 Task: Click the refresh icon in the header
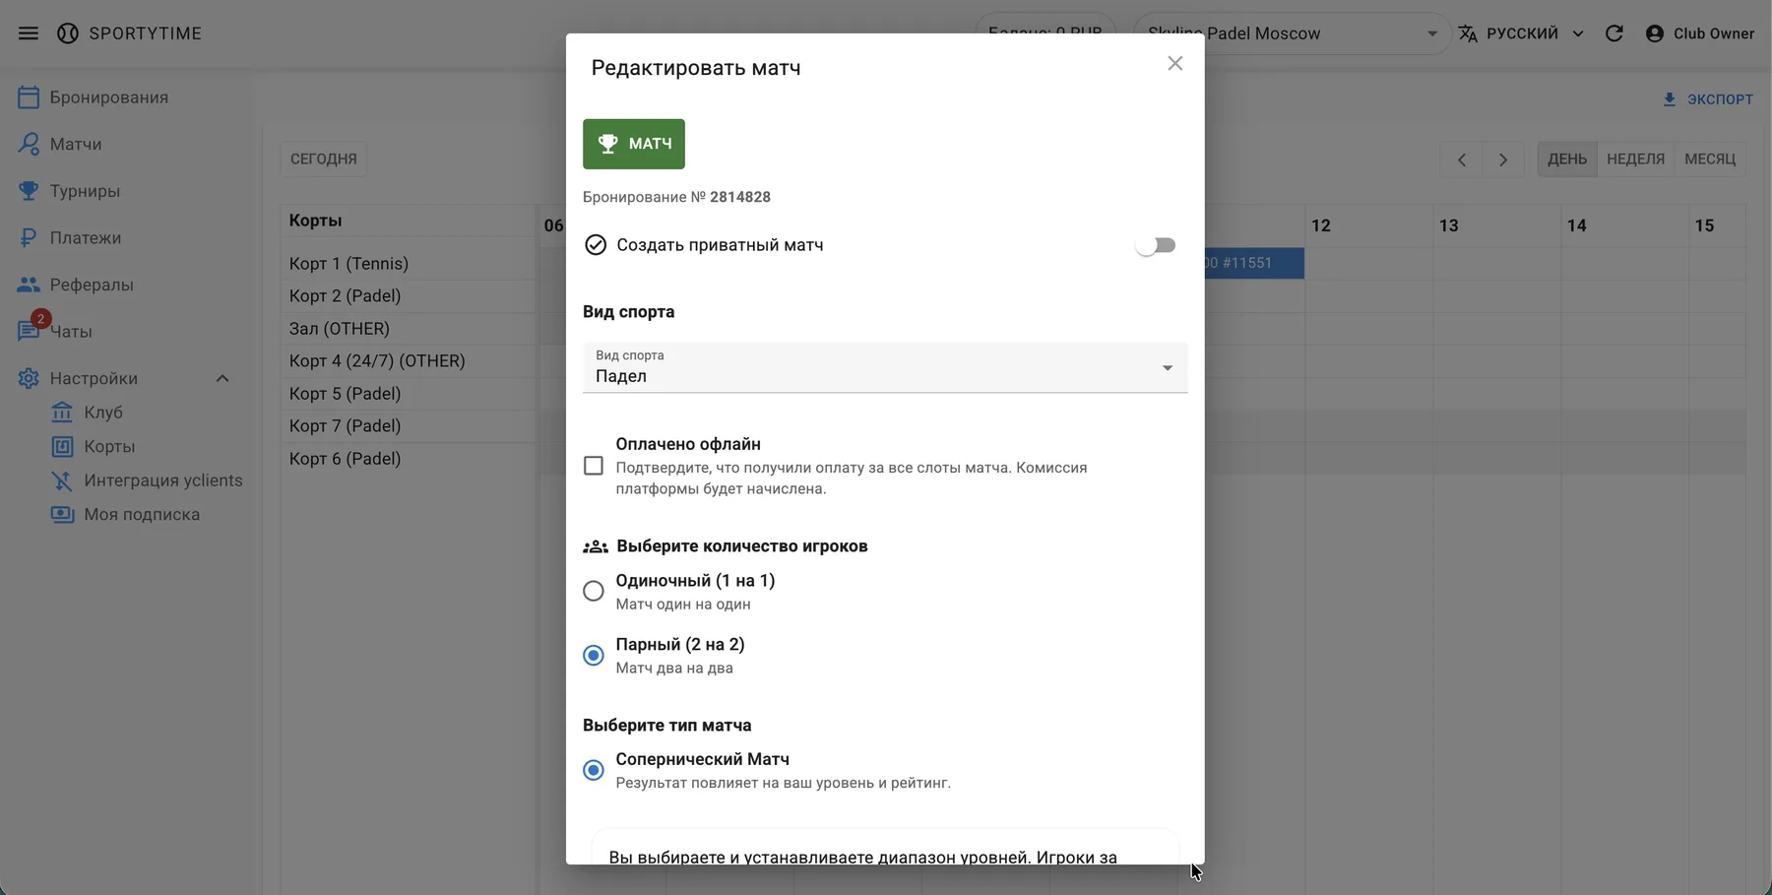(x=1614, y=33)
